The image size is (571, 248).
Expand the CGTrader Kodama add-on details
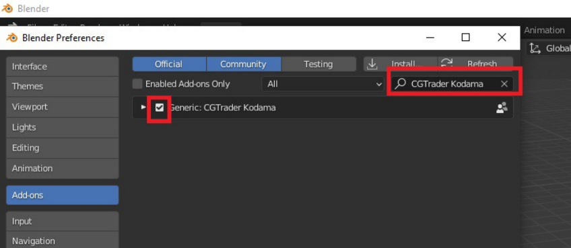click(x=143, y=108)
